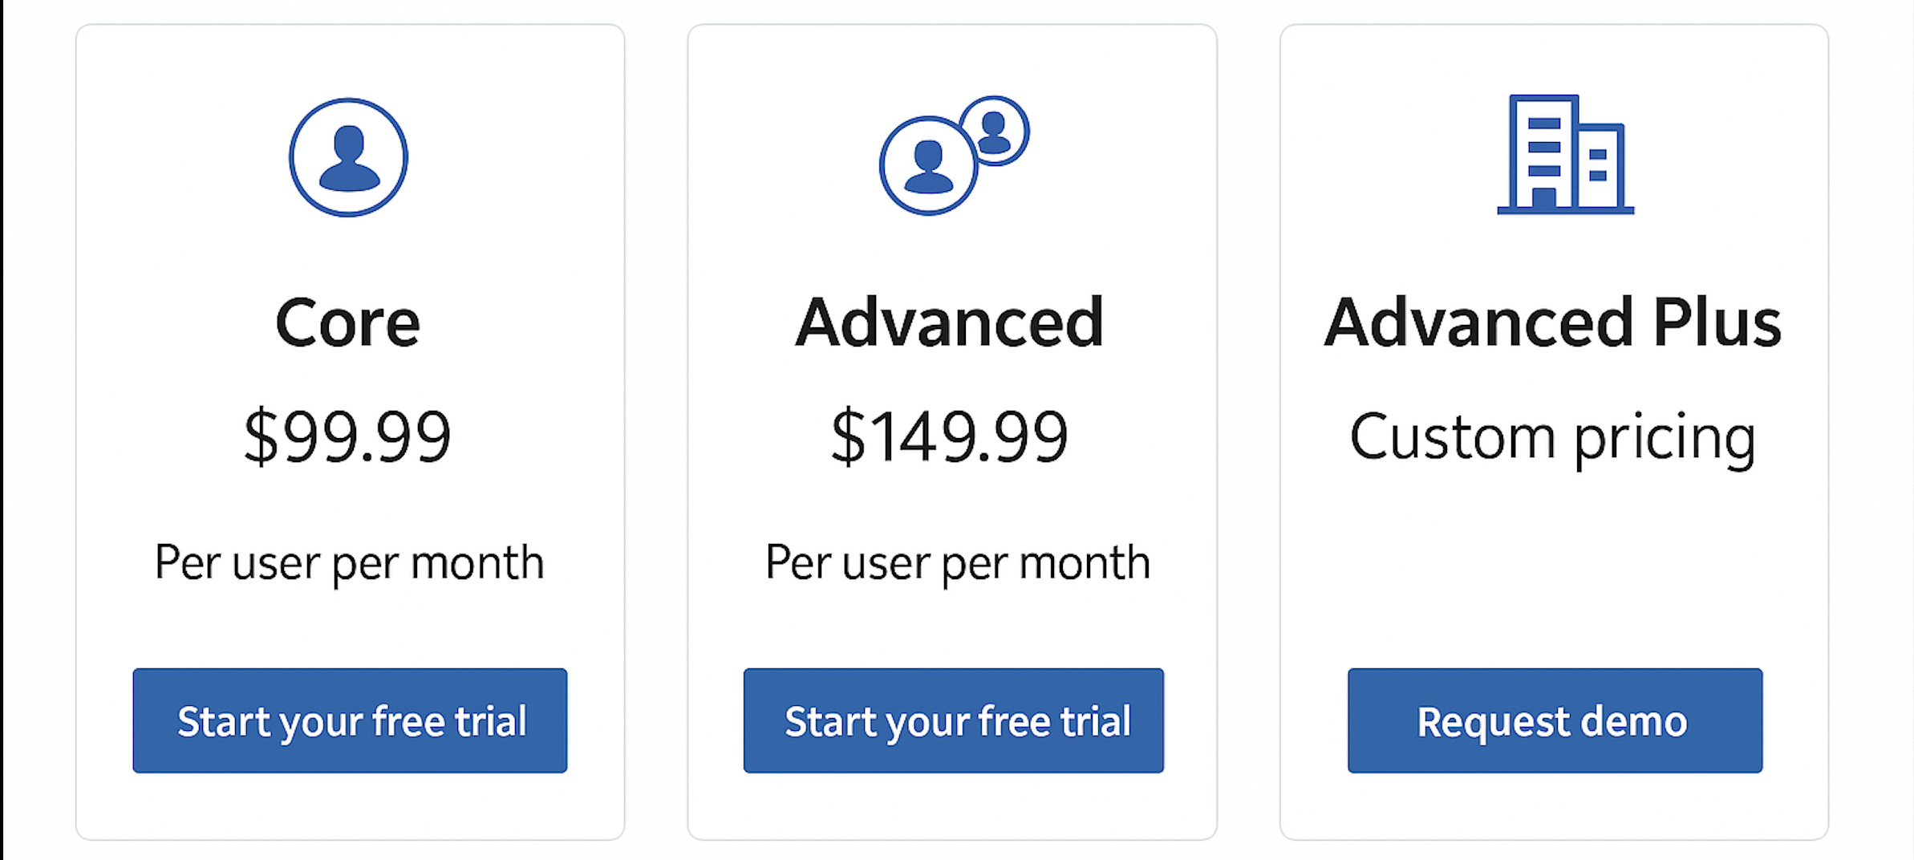Image resolution: width=1914 pixels, height=860 pixels.
Task: Click the smaller user icon above Advanced
Action: tap(994, 131)
